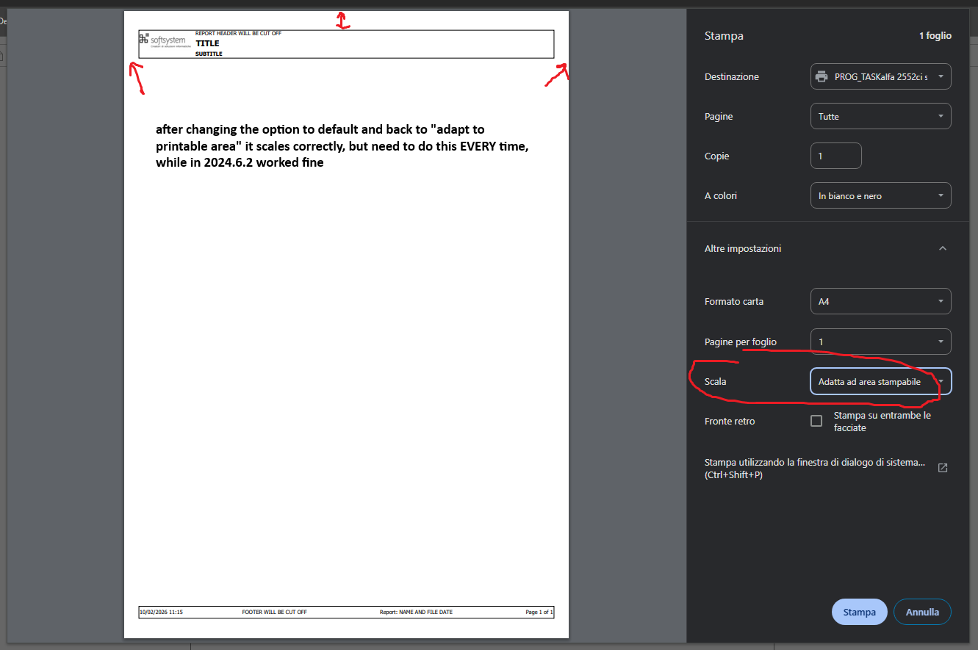
Task: Click the external link icon beside system dialog option
Action: click(943, 468)
